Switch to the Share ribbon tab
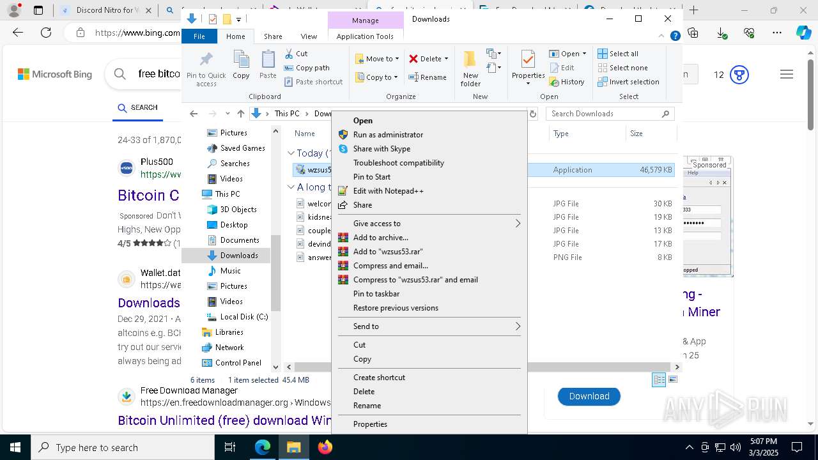Image resolution: width=818 pixels, height=460 pixels. click(273, 36)
